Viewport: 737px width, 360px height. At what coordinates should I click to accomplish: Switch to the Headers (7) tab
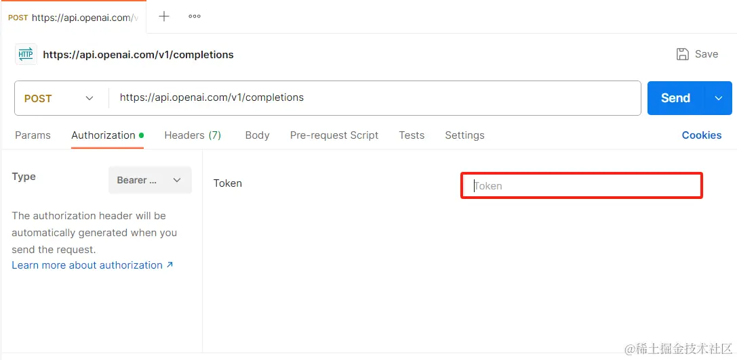193,135
